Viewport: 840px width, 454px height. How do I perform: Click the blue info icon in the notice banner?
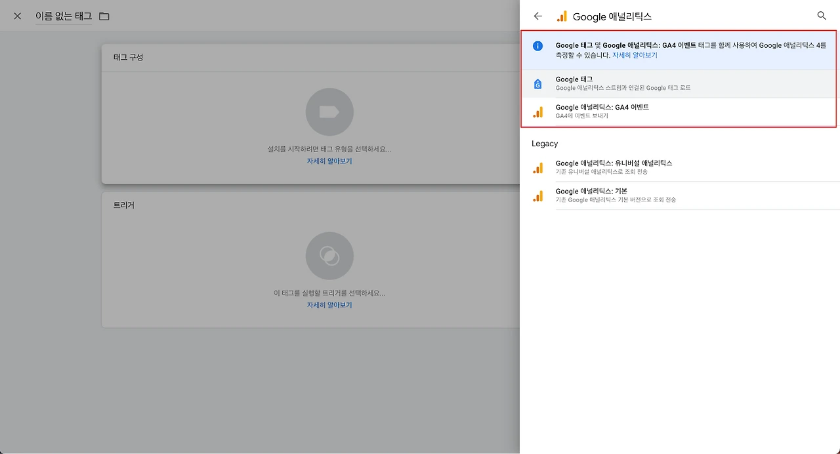[537, 46]
